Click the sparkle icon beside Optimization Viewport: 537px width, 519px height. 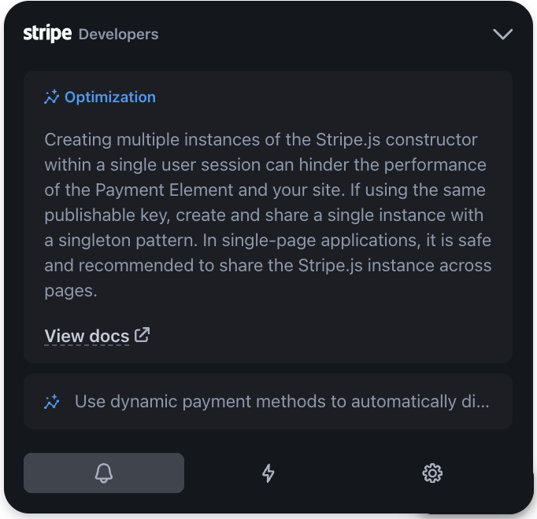pyautogui.click(x=52, y=98)
